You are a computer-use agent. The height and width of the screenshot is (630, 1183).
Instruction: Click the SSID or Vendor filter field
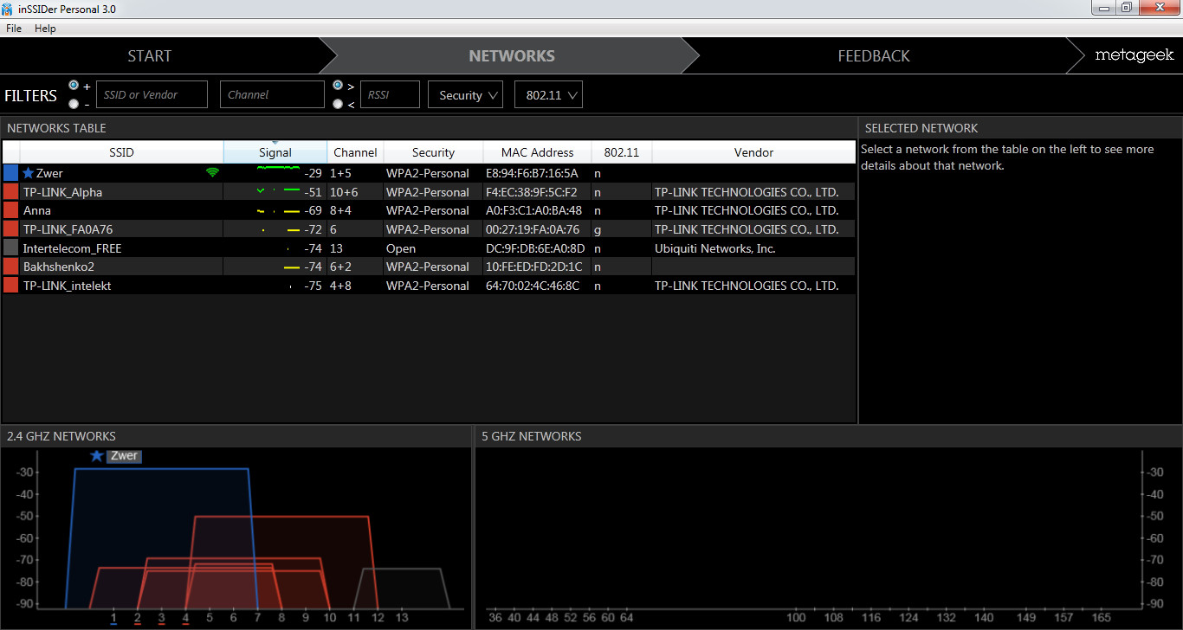pyautogui.click(x=152, y=95)
